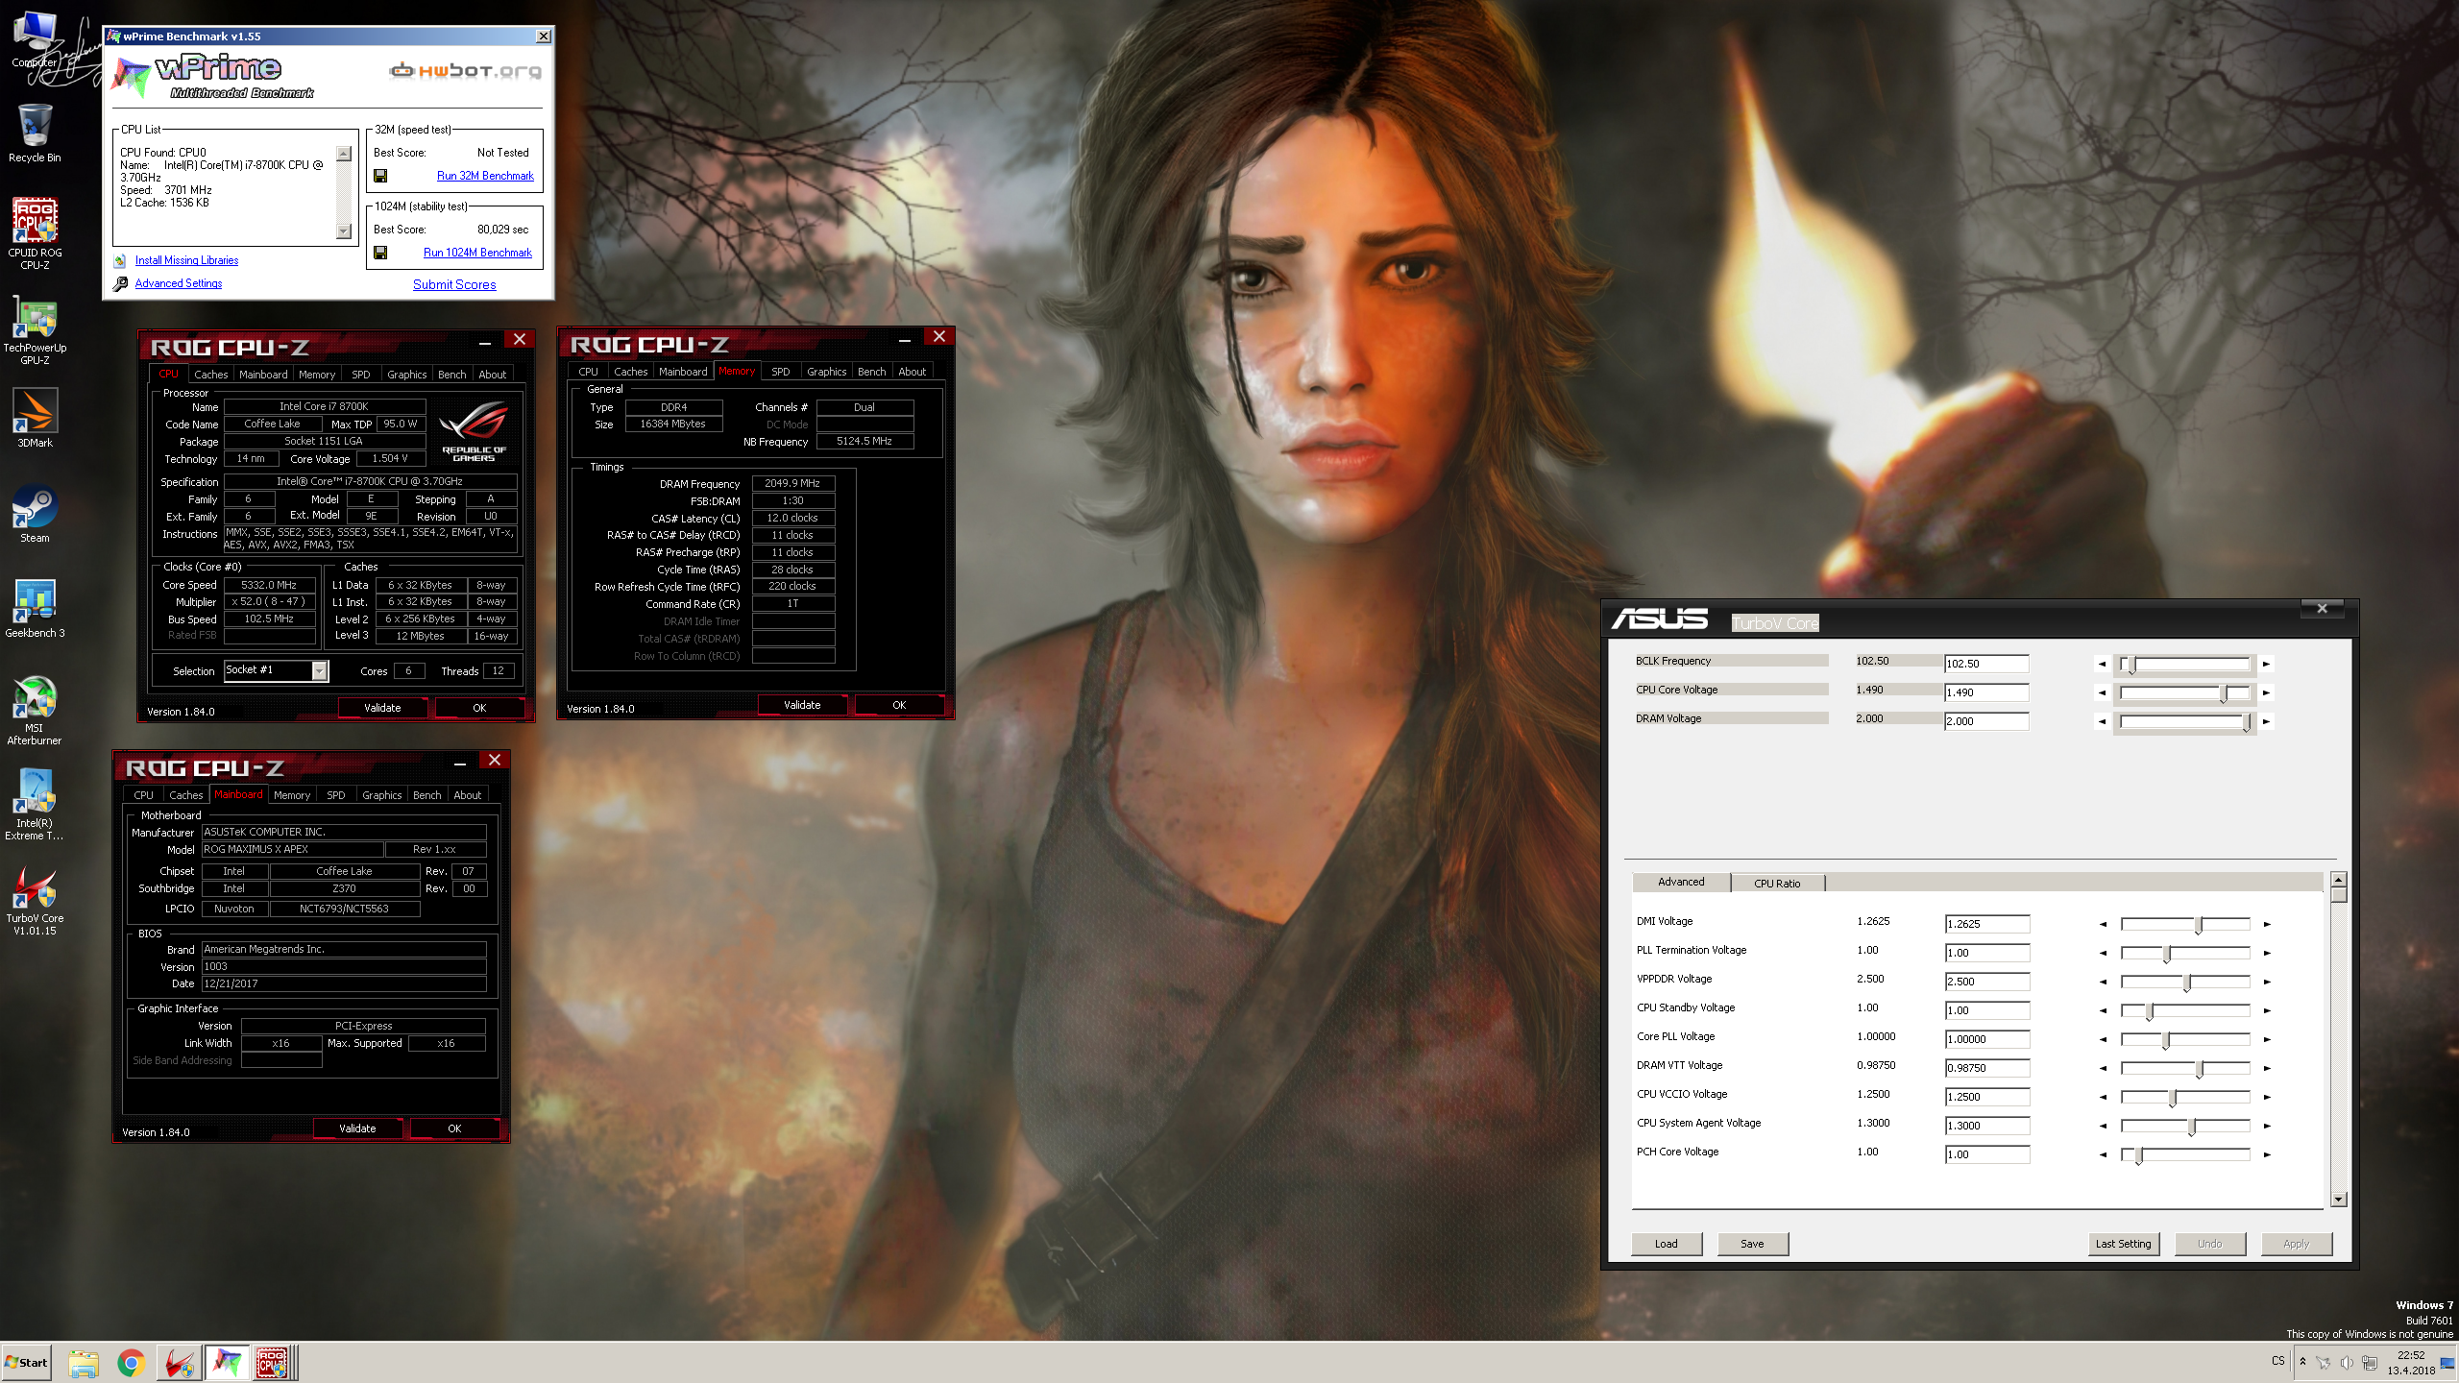Switch to the wPrime taskbar item
Viewport: 2459px width, 1383px height.
click(x=227, y=1363)
